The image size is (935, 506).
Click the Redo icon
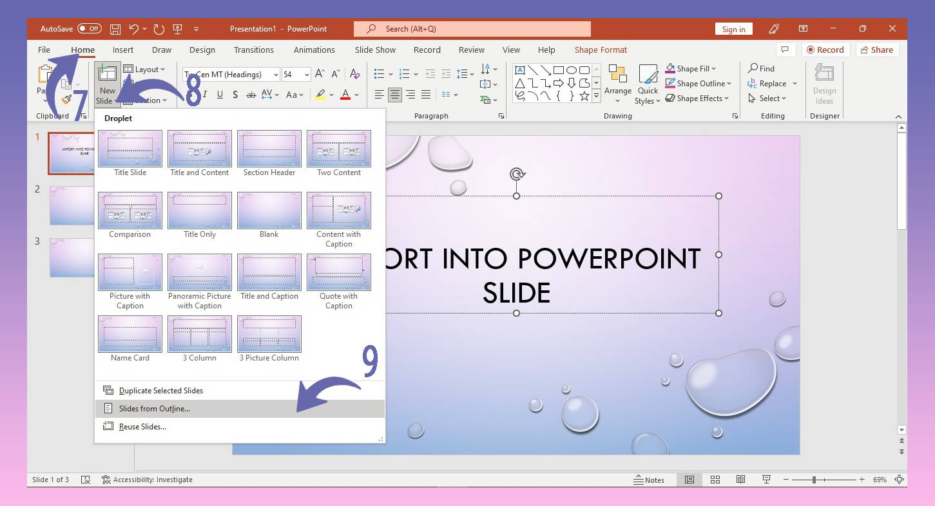pyautogui.click(x=159, y=29)
